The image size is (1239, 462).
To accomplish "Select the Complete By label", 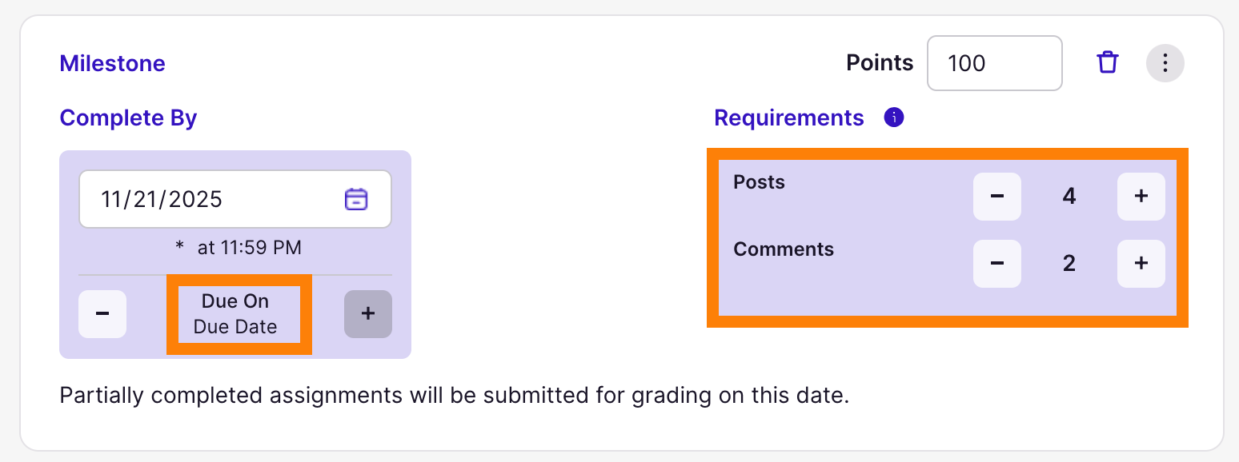I will (128, 117).
